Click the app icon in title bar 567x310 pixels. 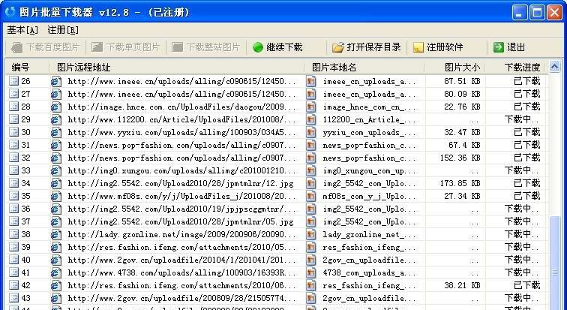(10, 12)
